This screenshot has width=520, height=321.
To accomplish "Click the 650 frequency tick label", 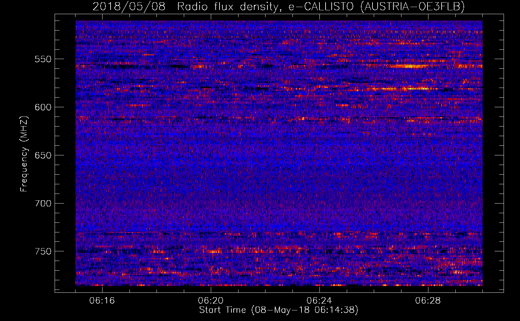I will click(x=43, y=155).
